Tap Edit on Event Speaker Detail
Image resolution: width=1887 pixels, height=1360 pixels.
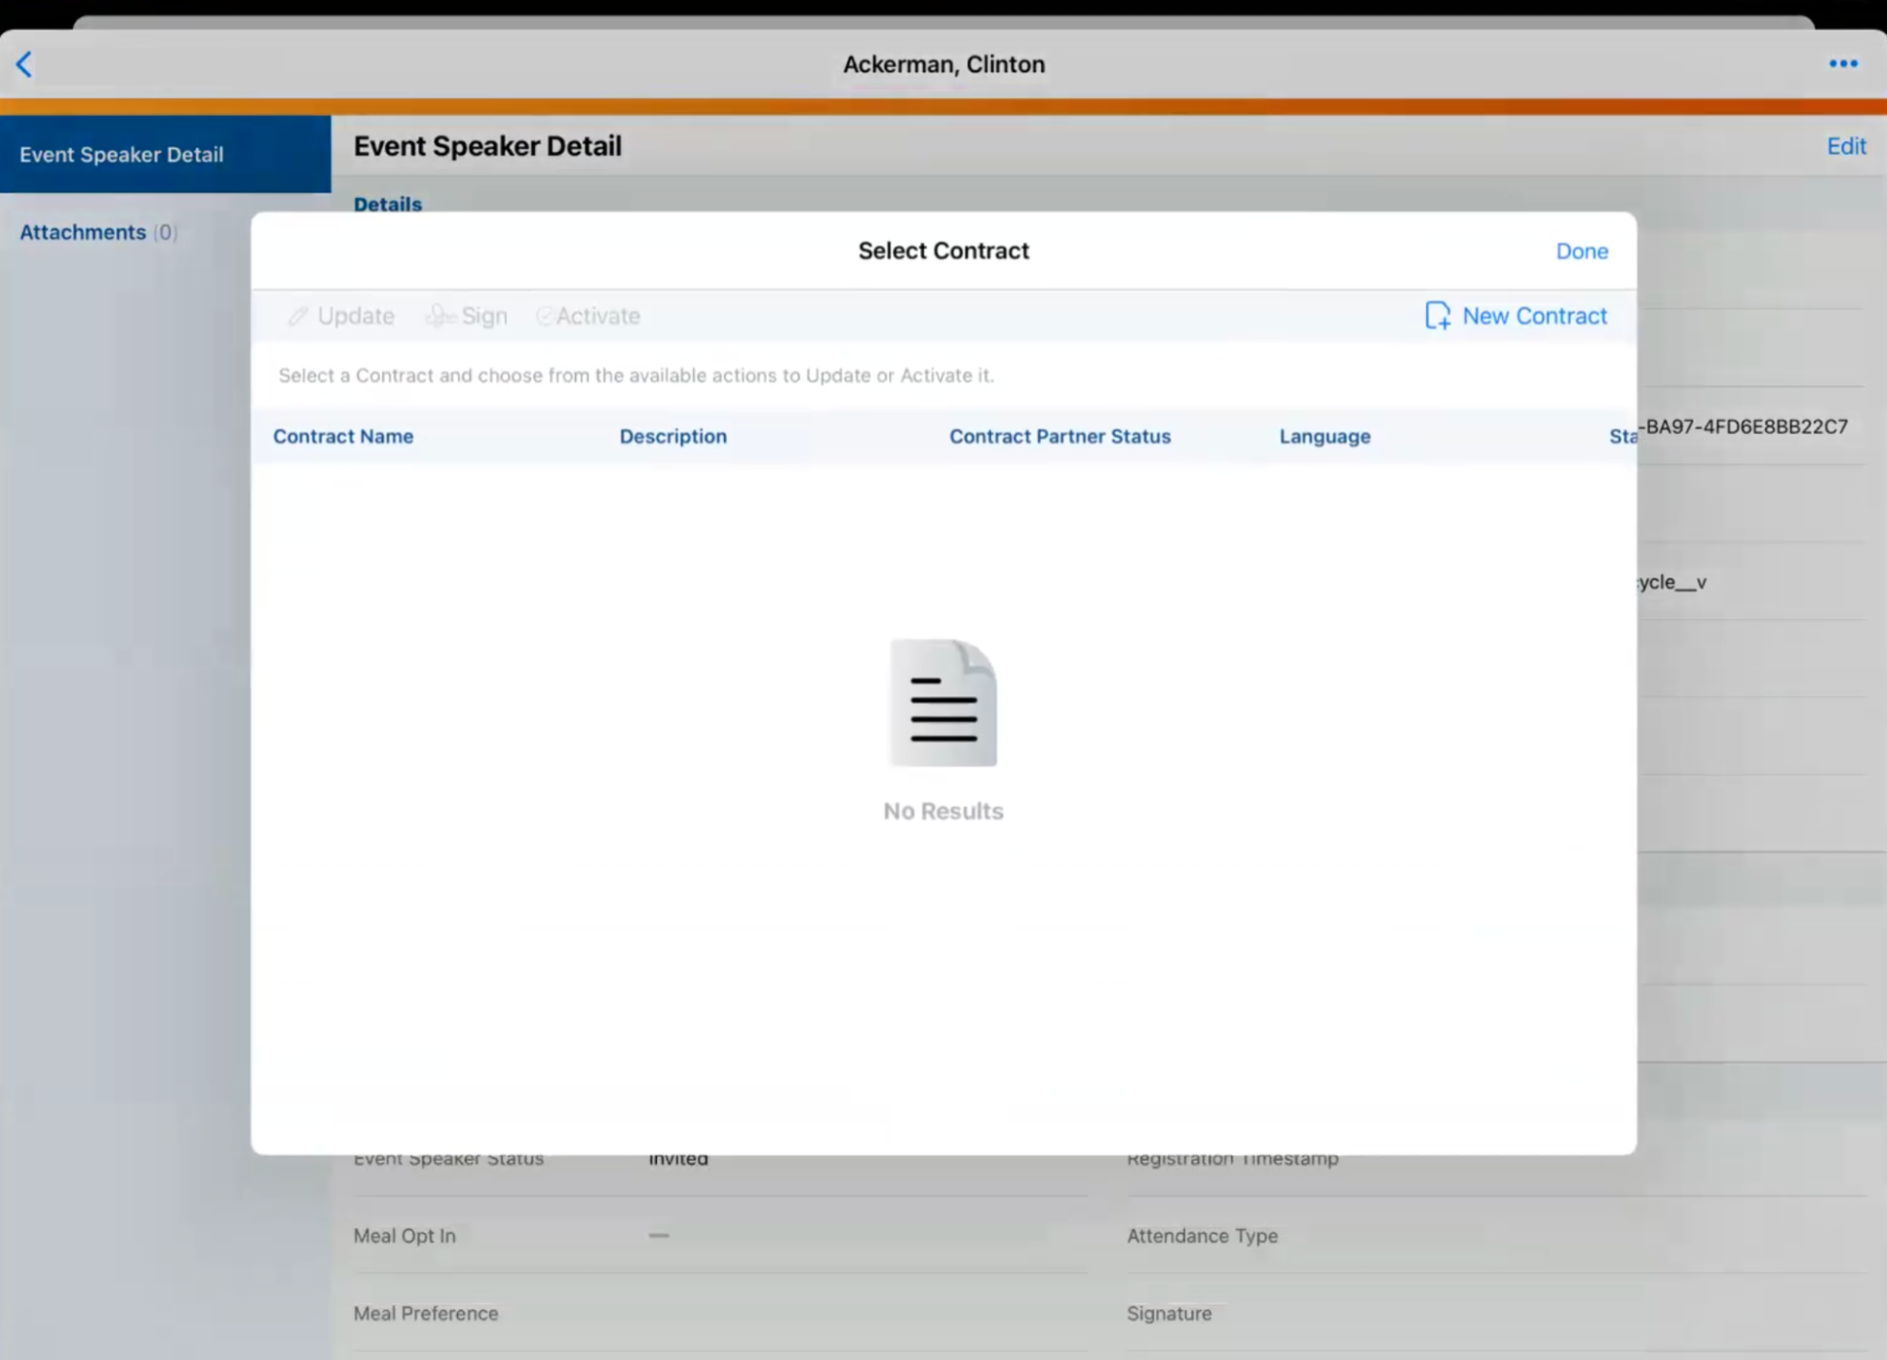coord(1845,146)
